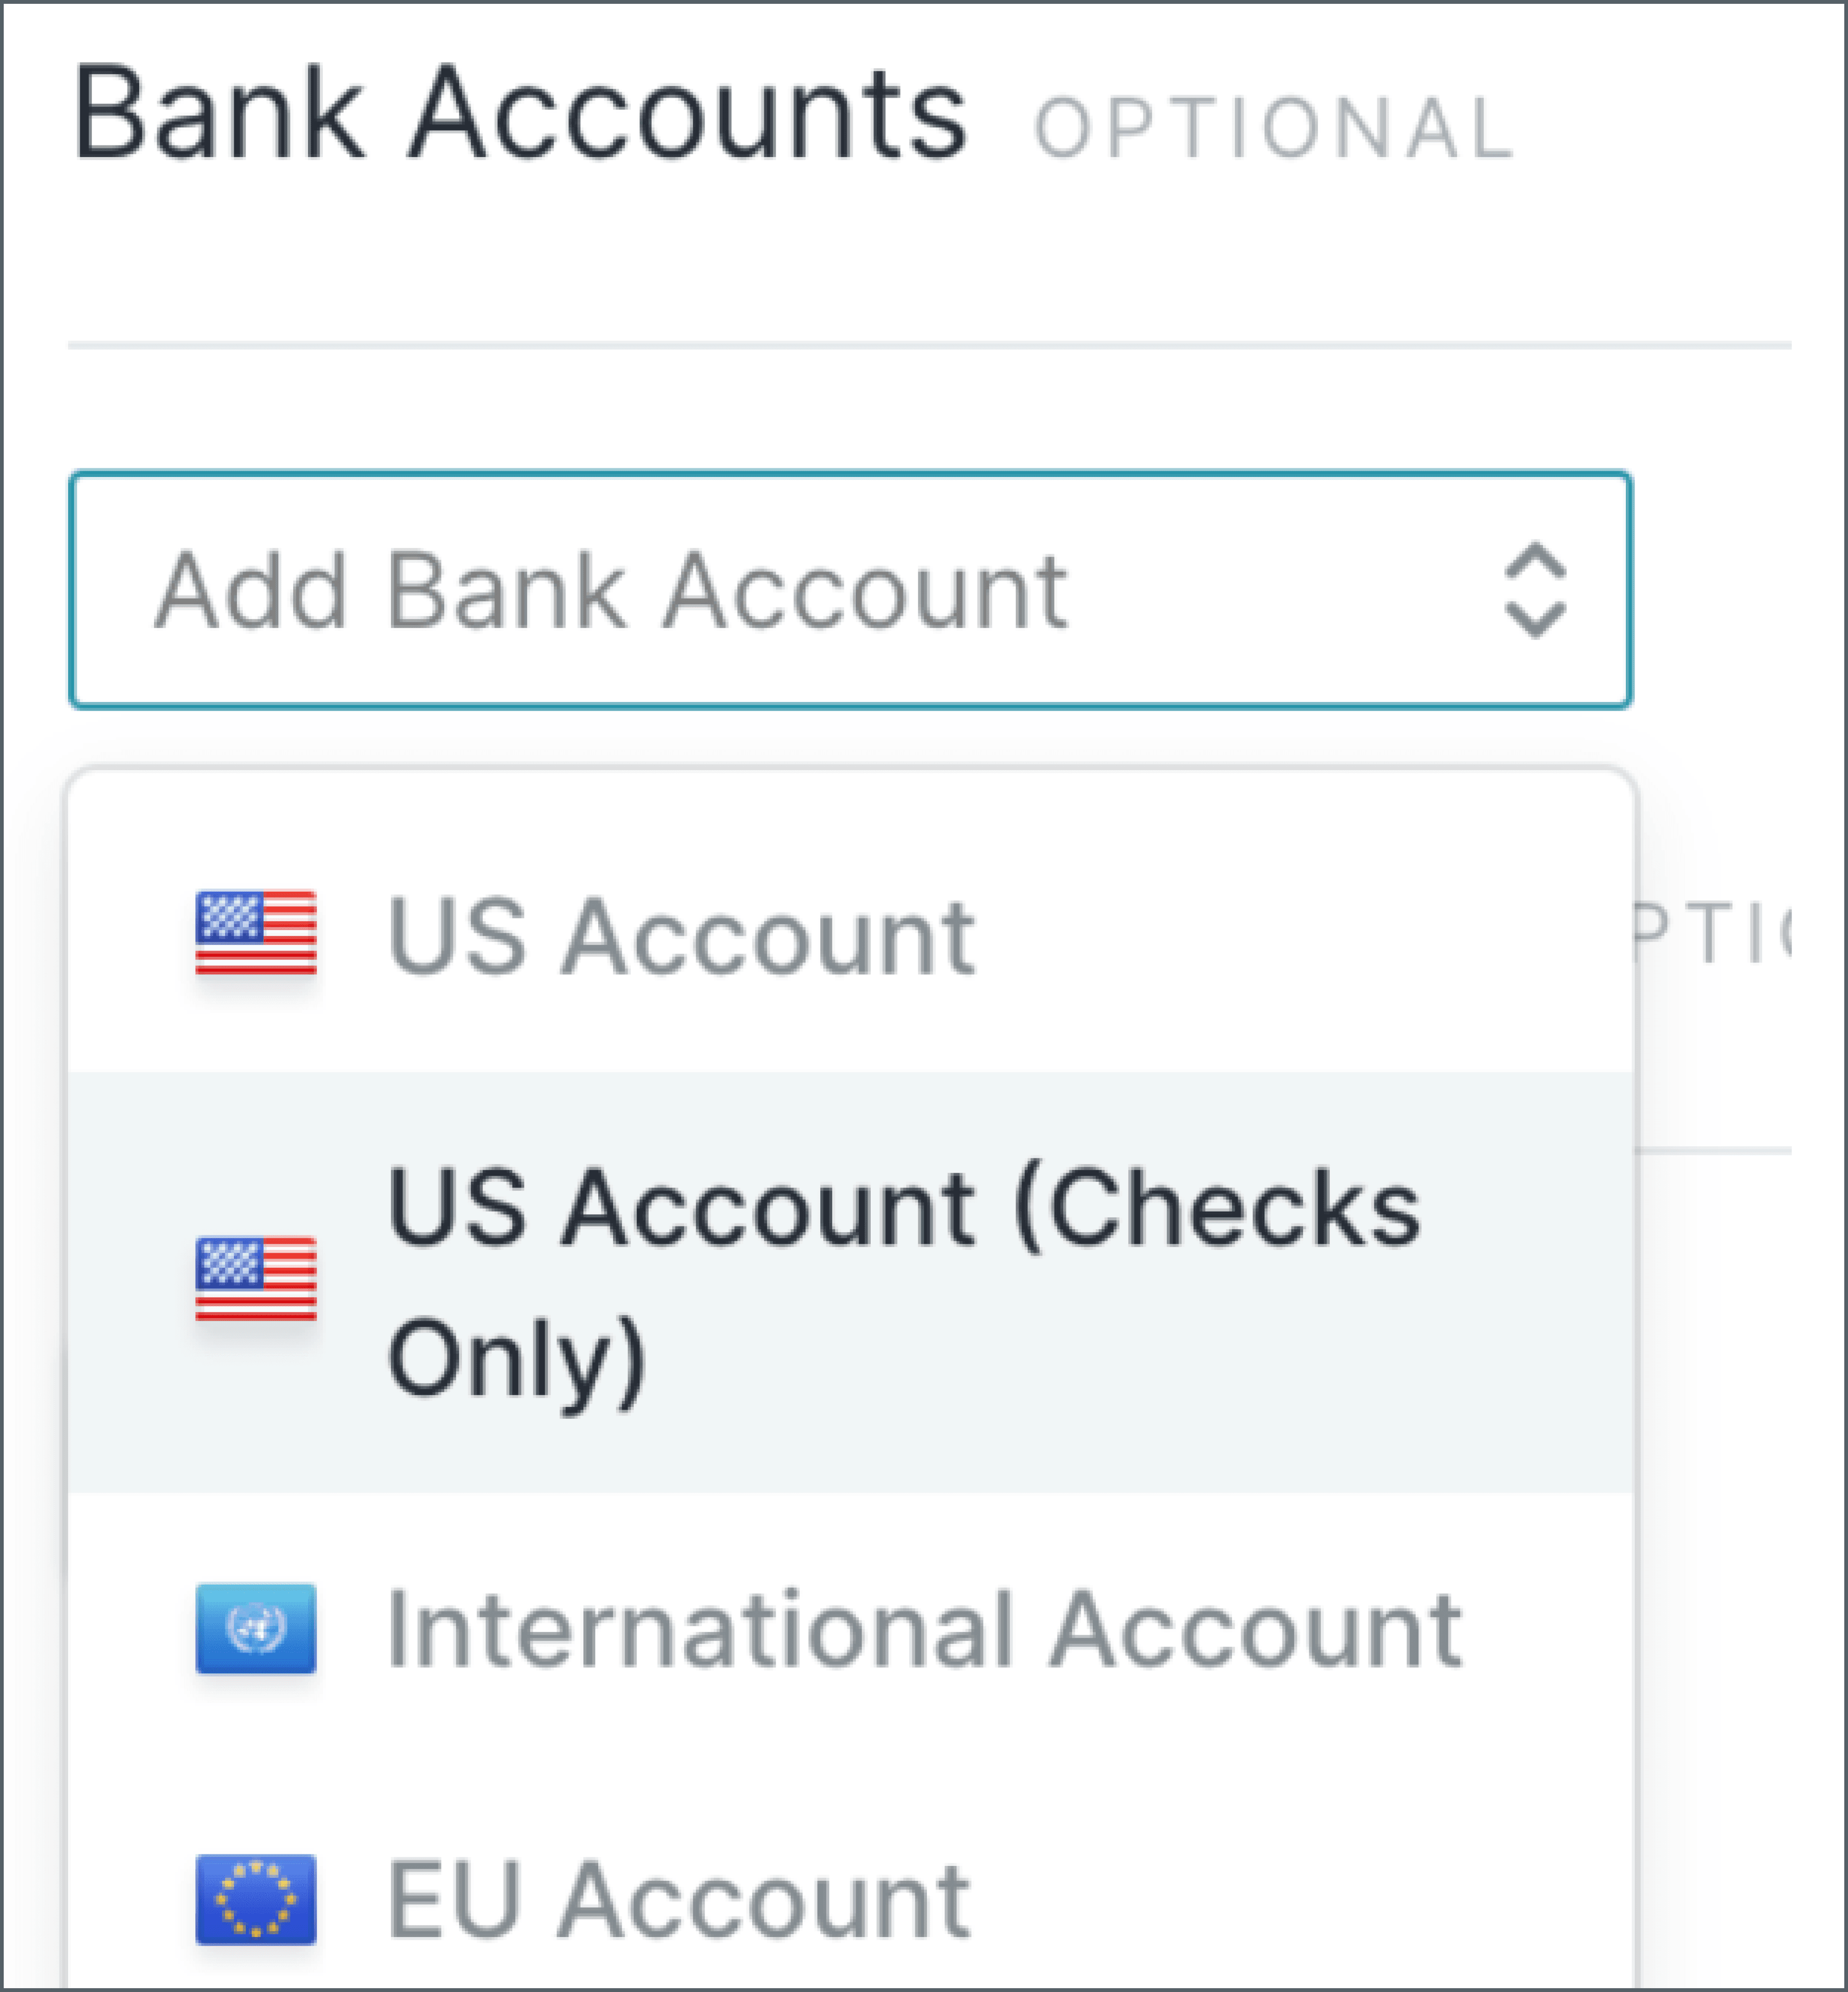Image resolution: width=1848 pixels, height=1992 pixels.
Task: Click the Bank Accounts heading
Action: (520, 114)
